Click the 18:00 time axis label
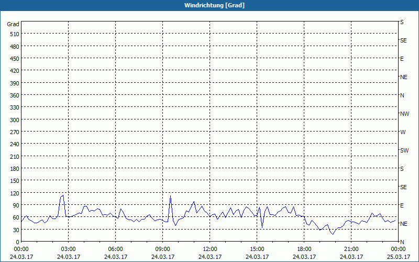This screenshot has width=419, height=262. (x=304, y=249)
